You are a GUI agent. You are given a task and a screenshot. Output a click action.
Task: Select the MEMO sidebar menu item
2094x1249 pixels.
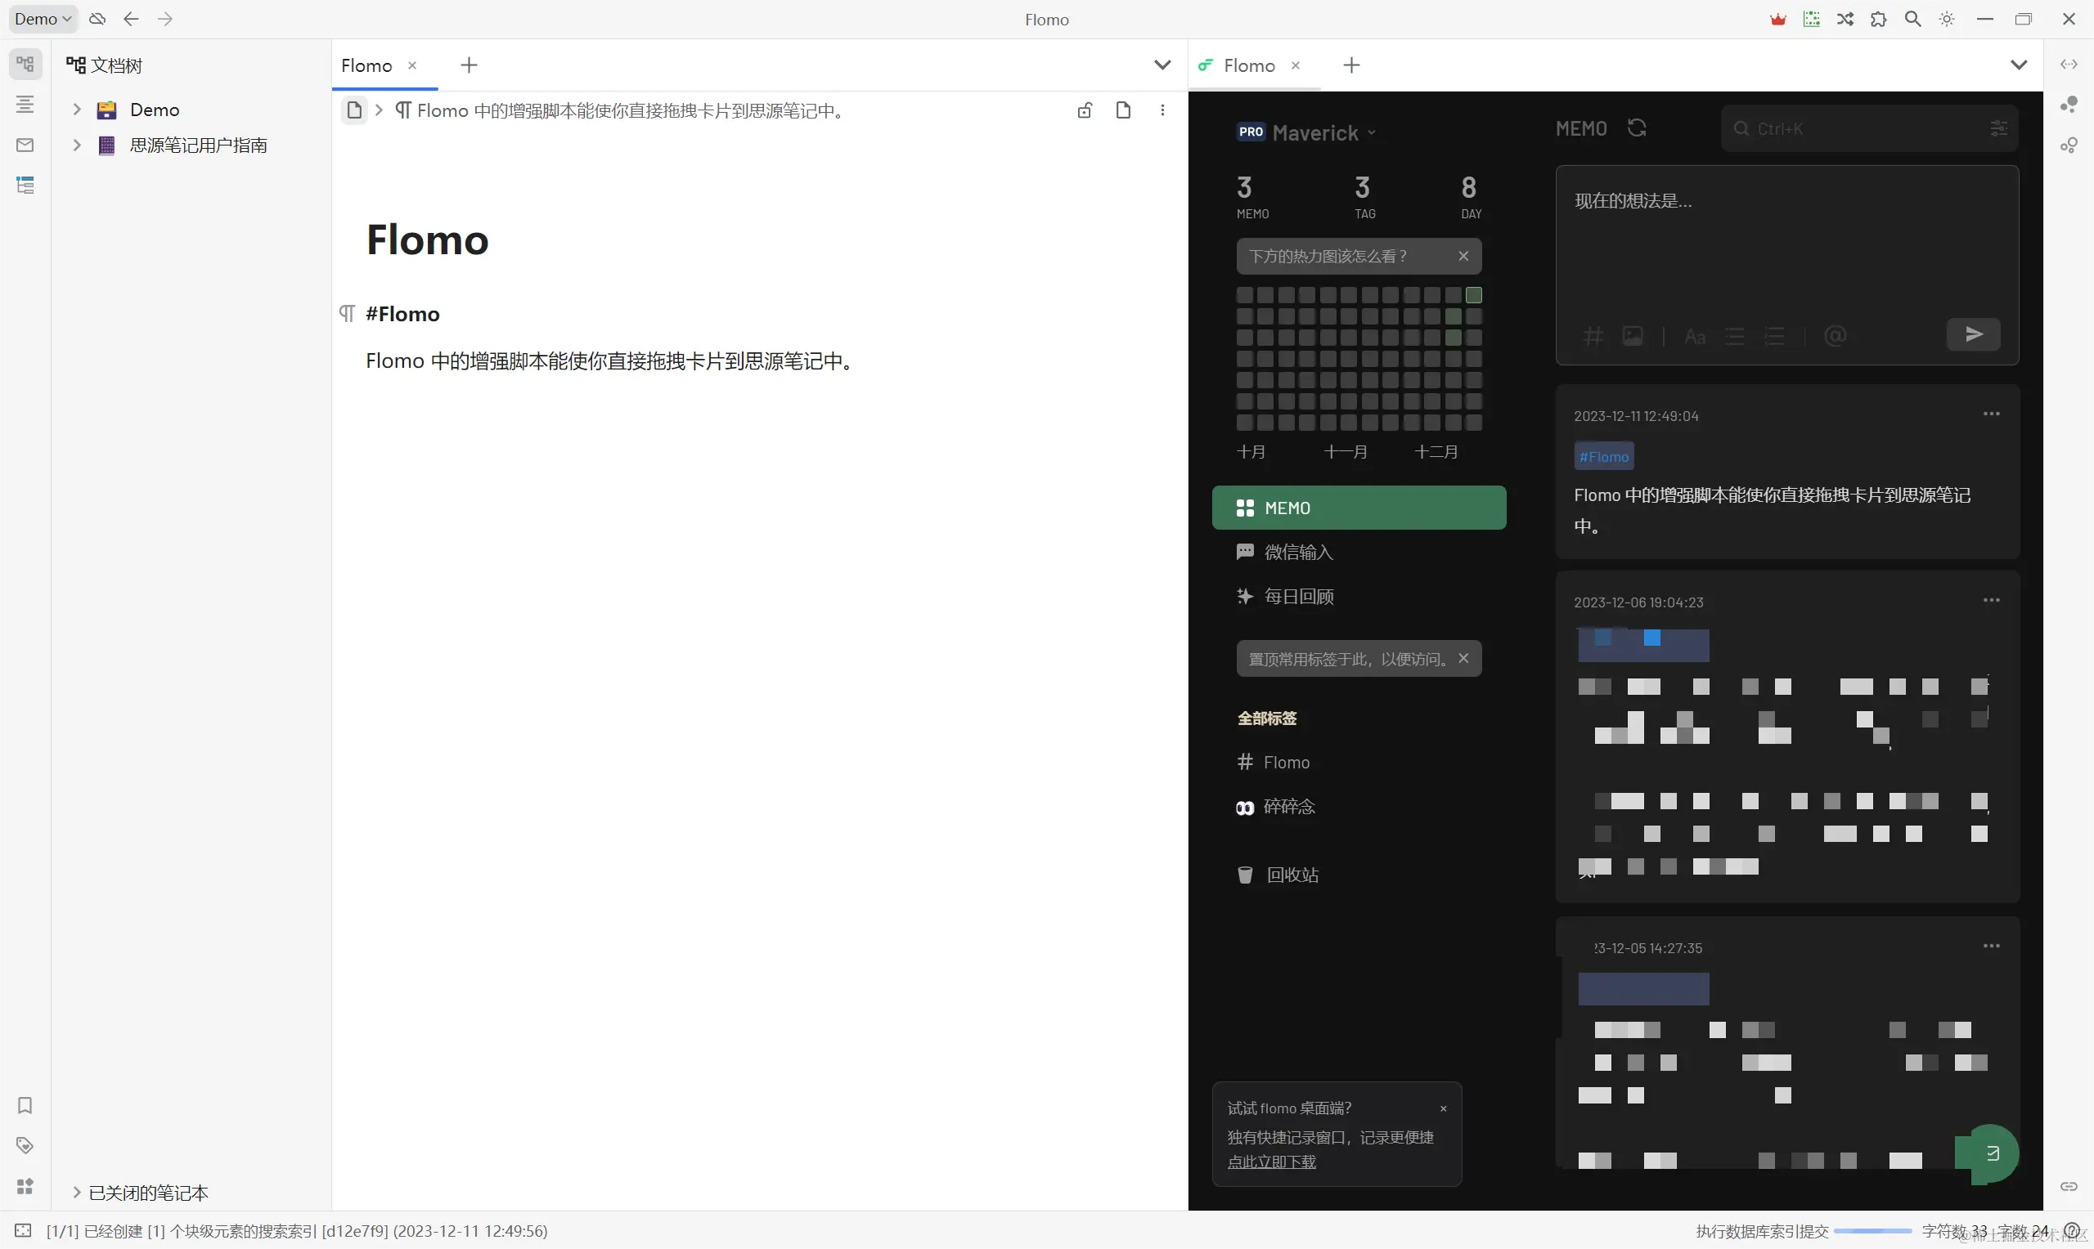click(1359, 508)
